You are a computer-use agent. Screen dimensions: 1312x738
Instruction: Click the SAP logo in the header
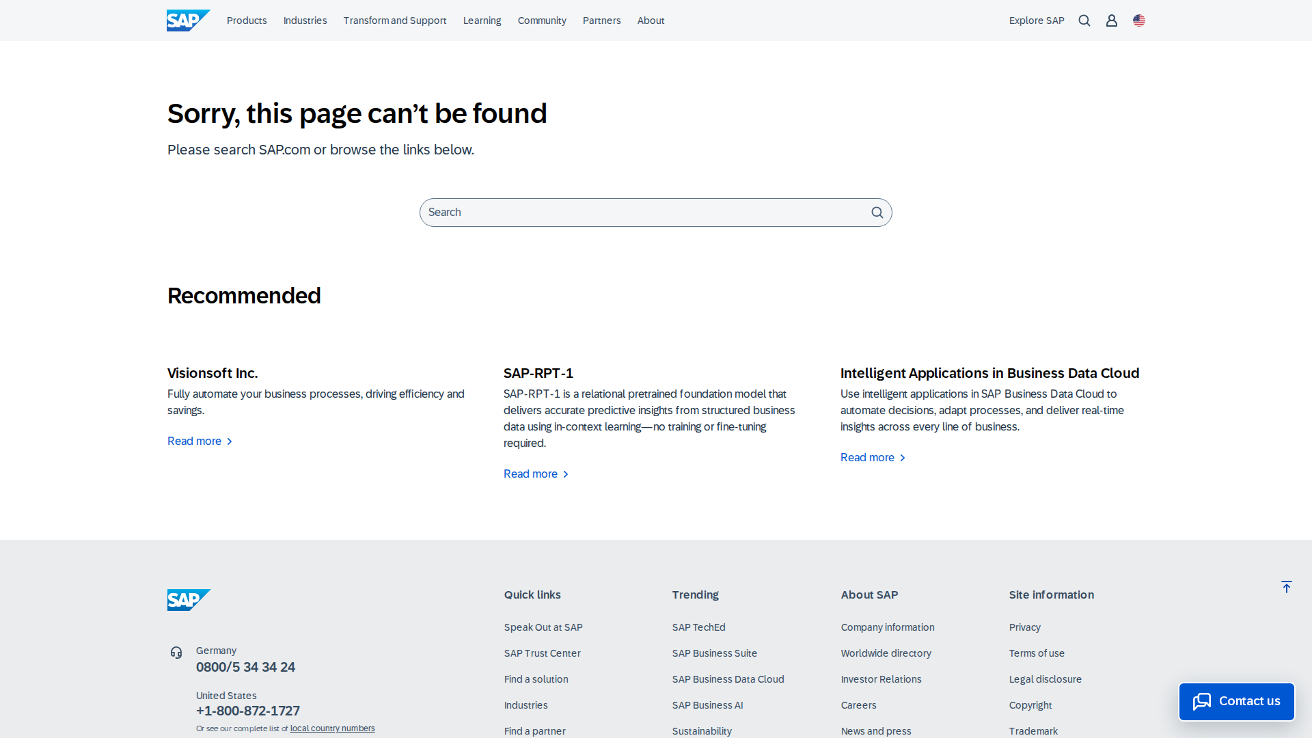188,20
